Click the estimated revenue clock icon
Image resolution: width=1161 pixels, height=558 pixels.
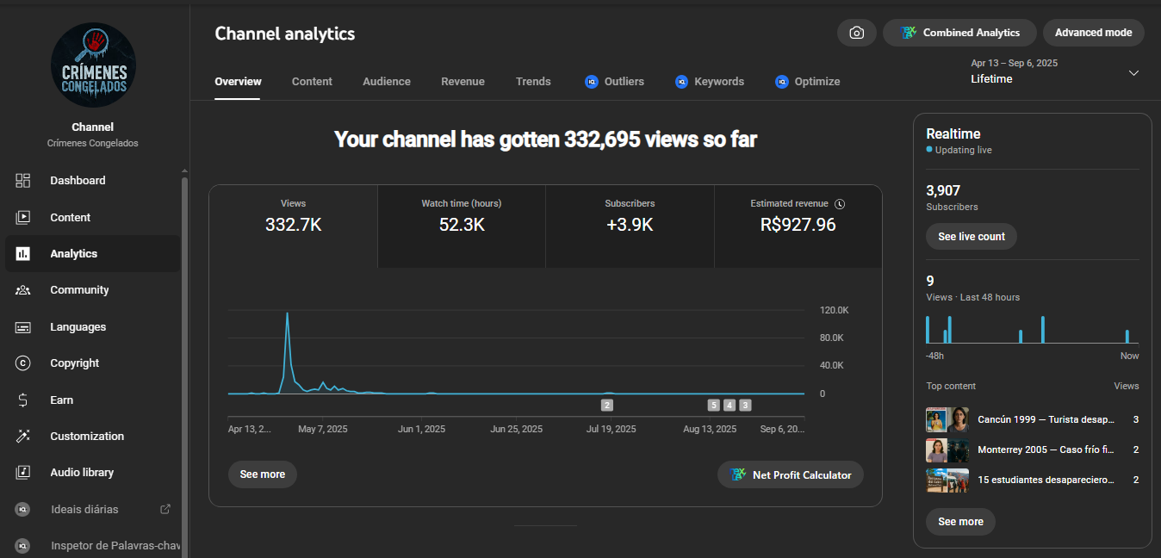840,204
